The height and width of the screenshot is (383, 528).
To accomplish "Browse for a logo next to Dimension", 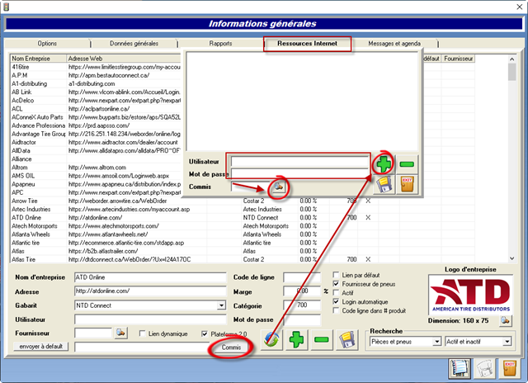I will click(x=506, y=320).
